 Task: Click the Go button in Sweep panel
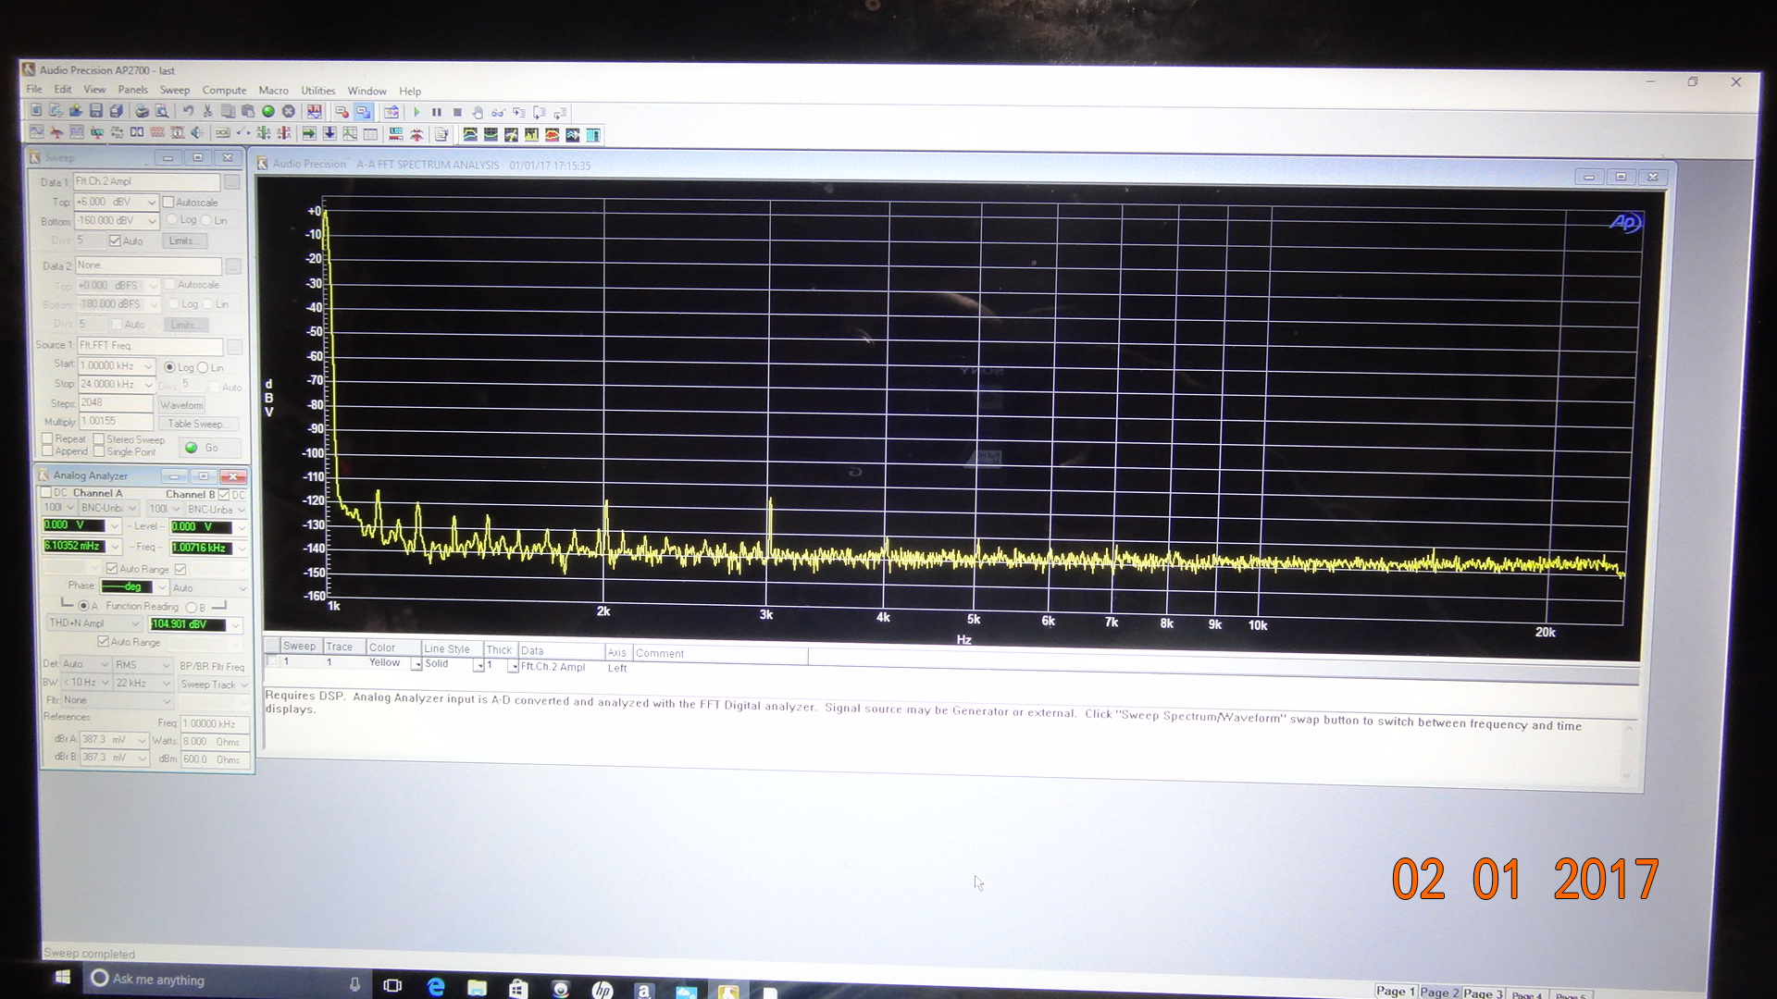pos(210,448)
